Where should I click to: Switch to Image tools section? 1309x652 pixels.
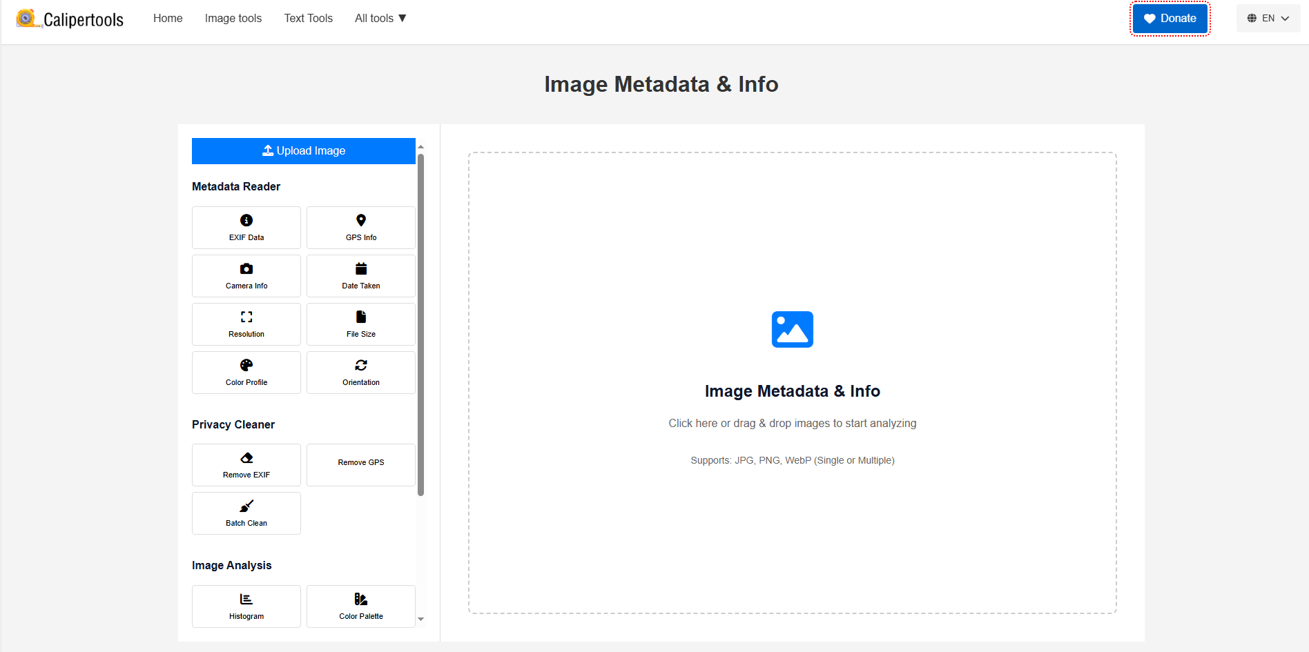233,18
